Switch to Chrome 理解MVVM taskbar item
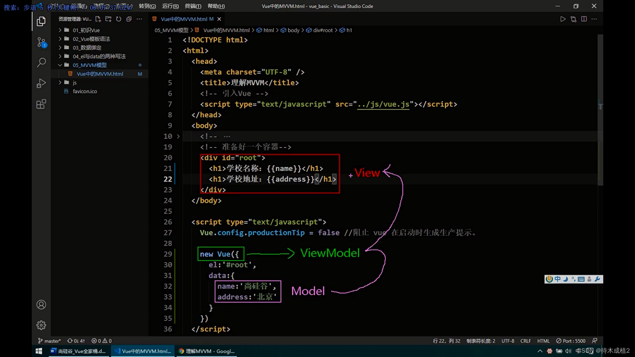This screenshot has width=635, height=357. pyautogui.click(x=206, y=351)
